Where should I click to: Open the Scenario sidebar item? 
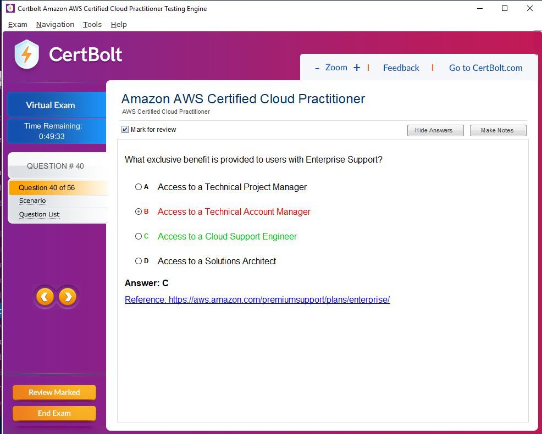click(x=32, y=201)
